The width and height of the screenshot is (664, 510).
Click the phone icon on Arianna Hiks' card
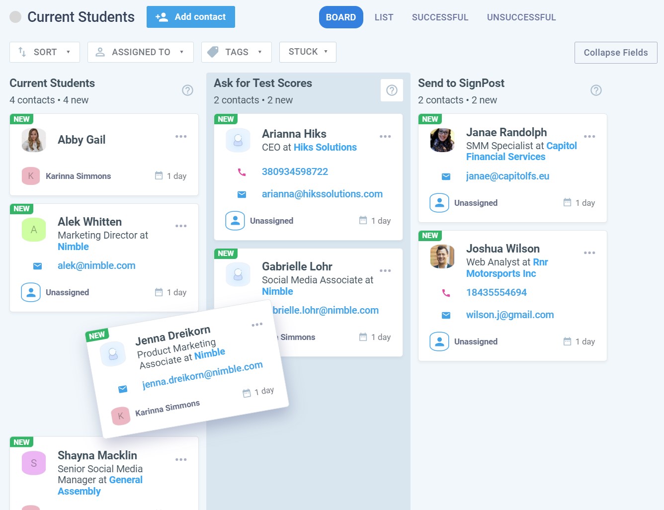coord(242,172)
